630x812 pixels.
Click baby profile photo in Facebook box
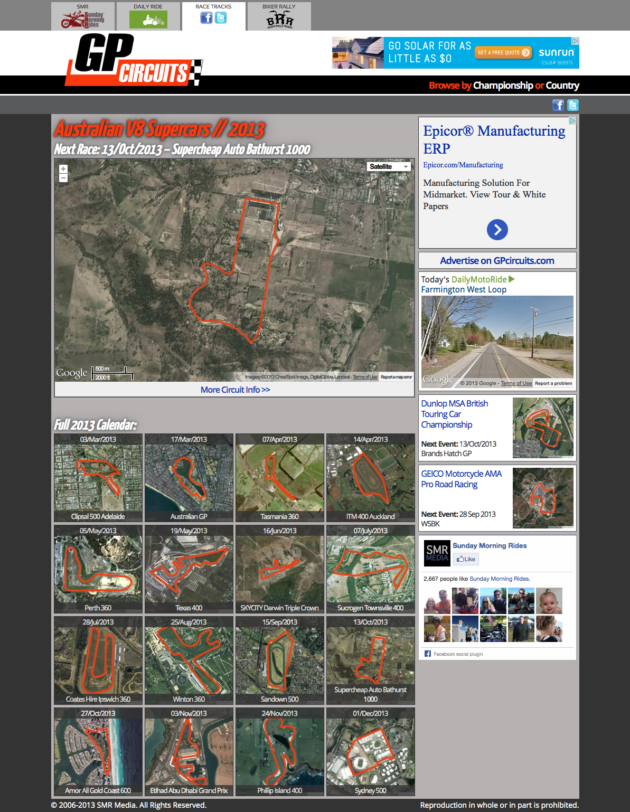point(549,601)
